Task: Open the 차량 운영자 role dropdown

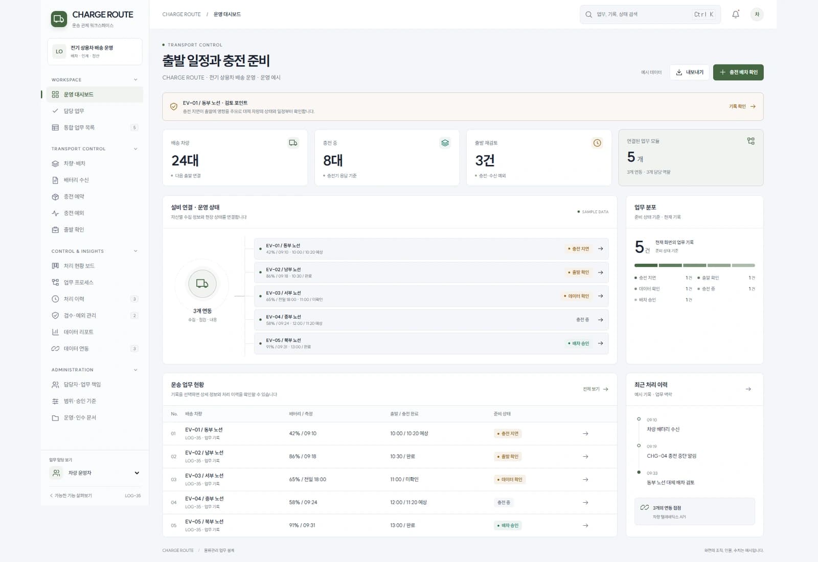Action: coord(95,473)
